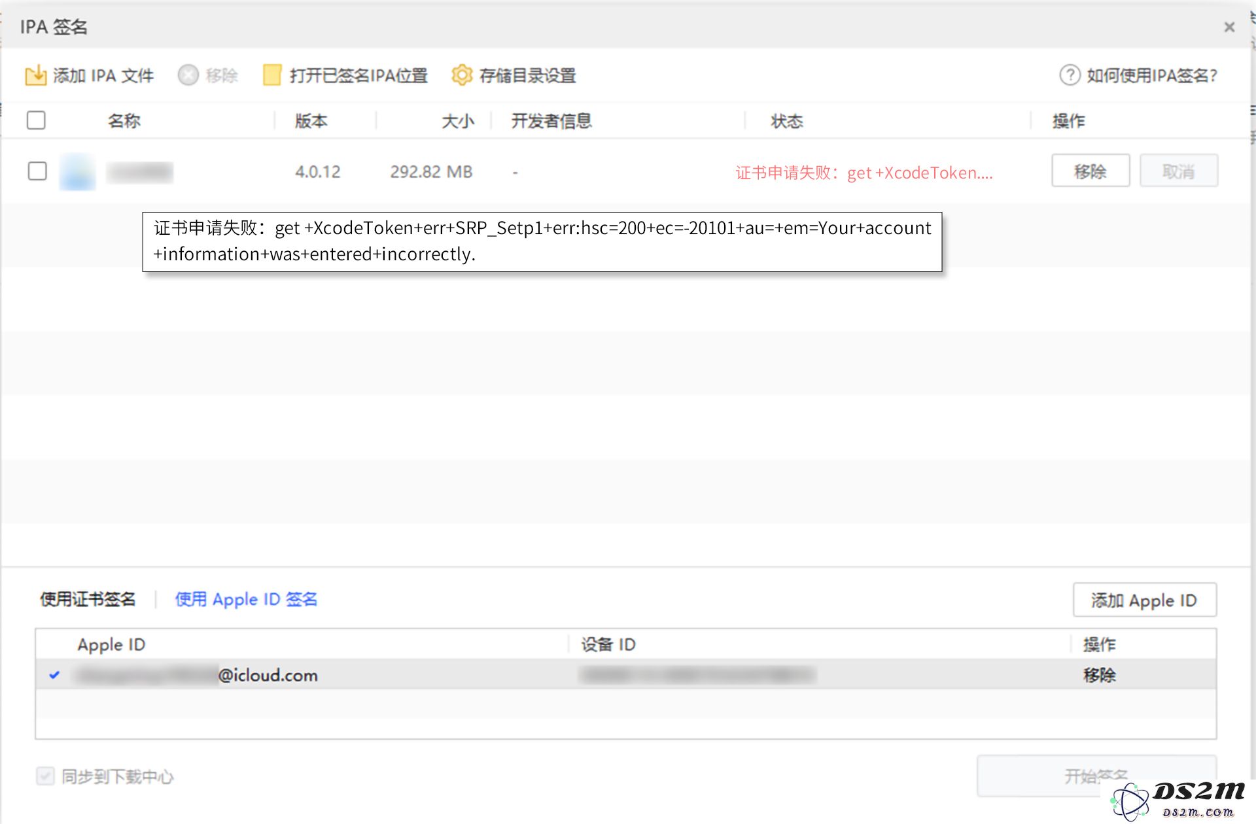Click the 设备 ID column header
Viewport: 1256px width, 824px height.
coord(608,644)
